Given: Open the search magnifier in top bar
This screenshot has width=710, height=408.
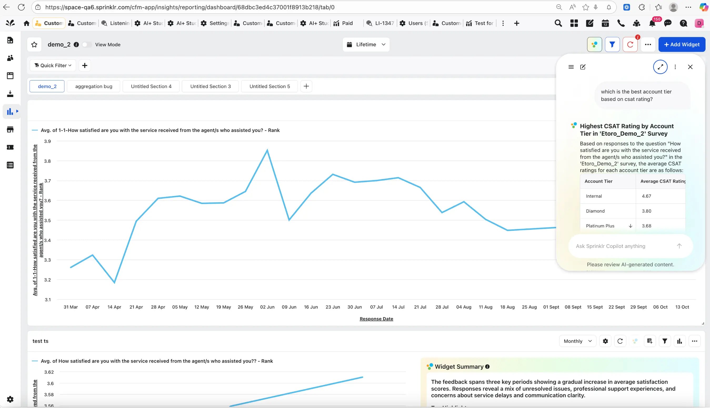Looking at the screenshot, I should 558,23.
